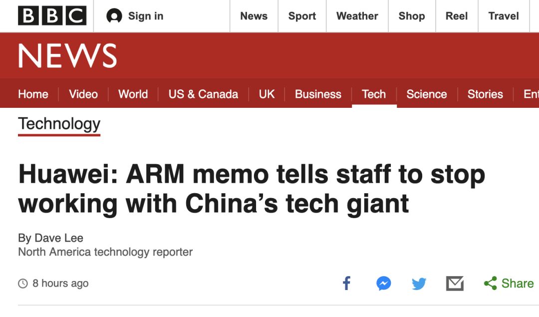
Task: Click the green Share icon
Action: coord(491,284)
